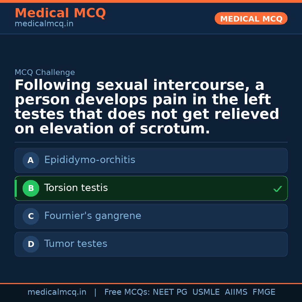Click the green checkmark icon
The image size is (302, 302).
coord(277,189)
